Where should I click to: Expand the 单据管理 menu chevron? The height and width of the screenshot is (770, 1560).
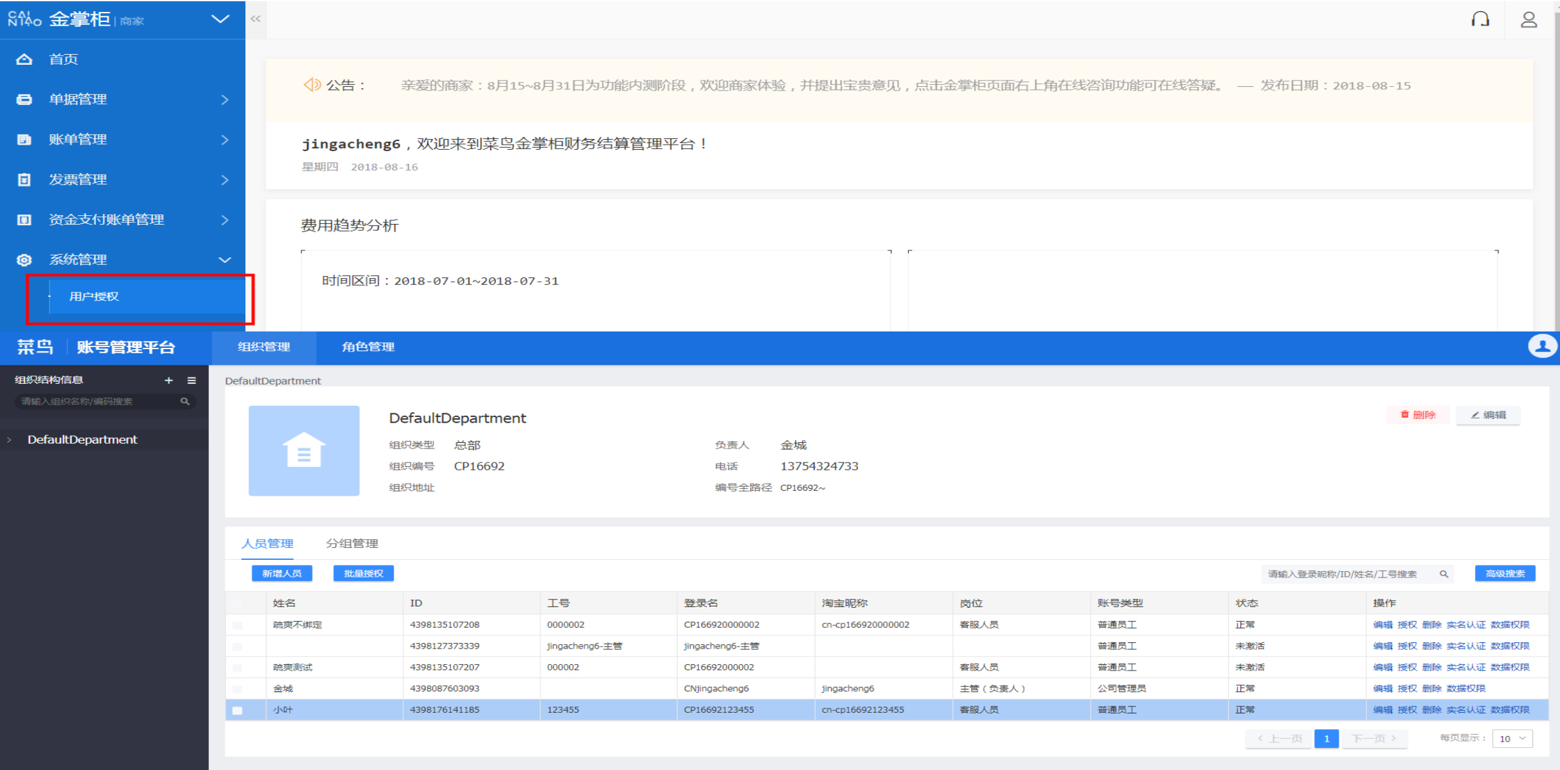225,99
